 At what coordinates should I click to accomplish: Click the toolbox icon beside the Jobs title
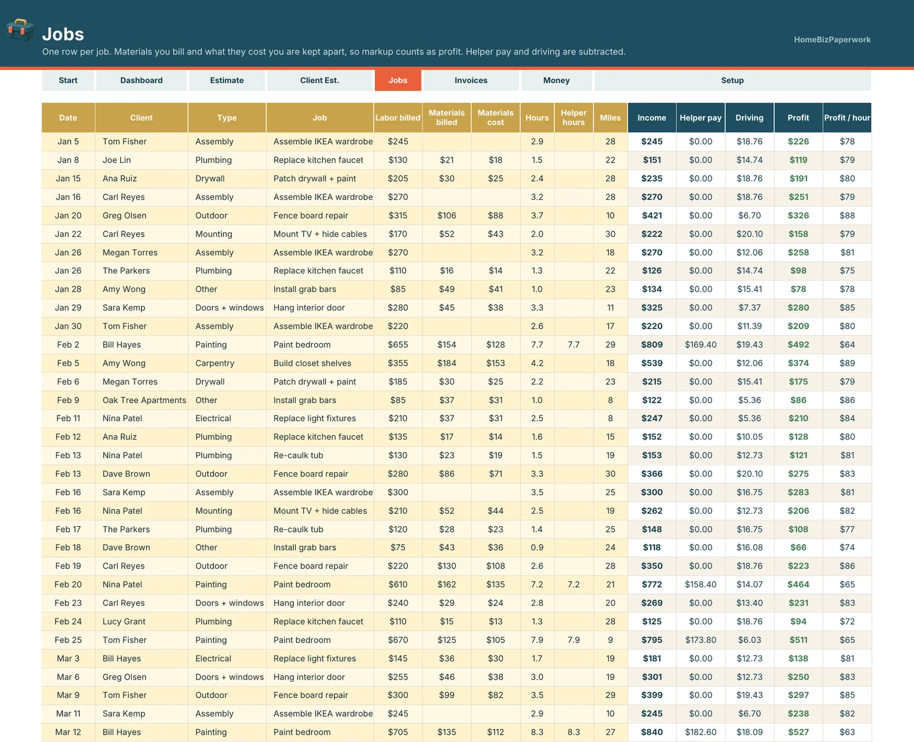point(20,29)
